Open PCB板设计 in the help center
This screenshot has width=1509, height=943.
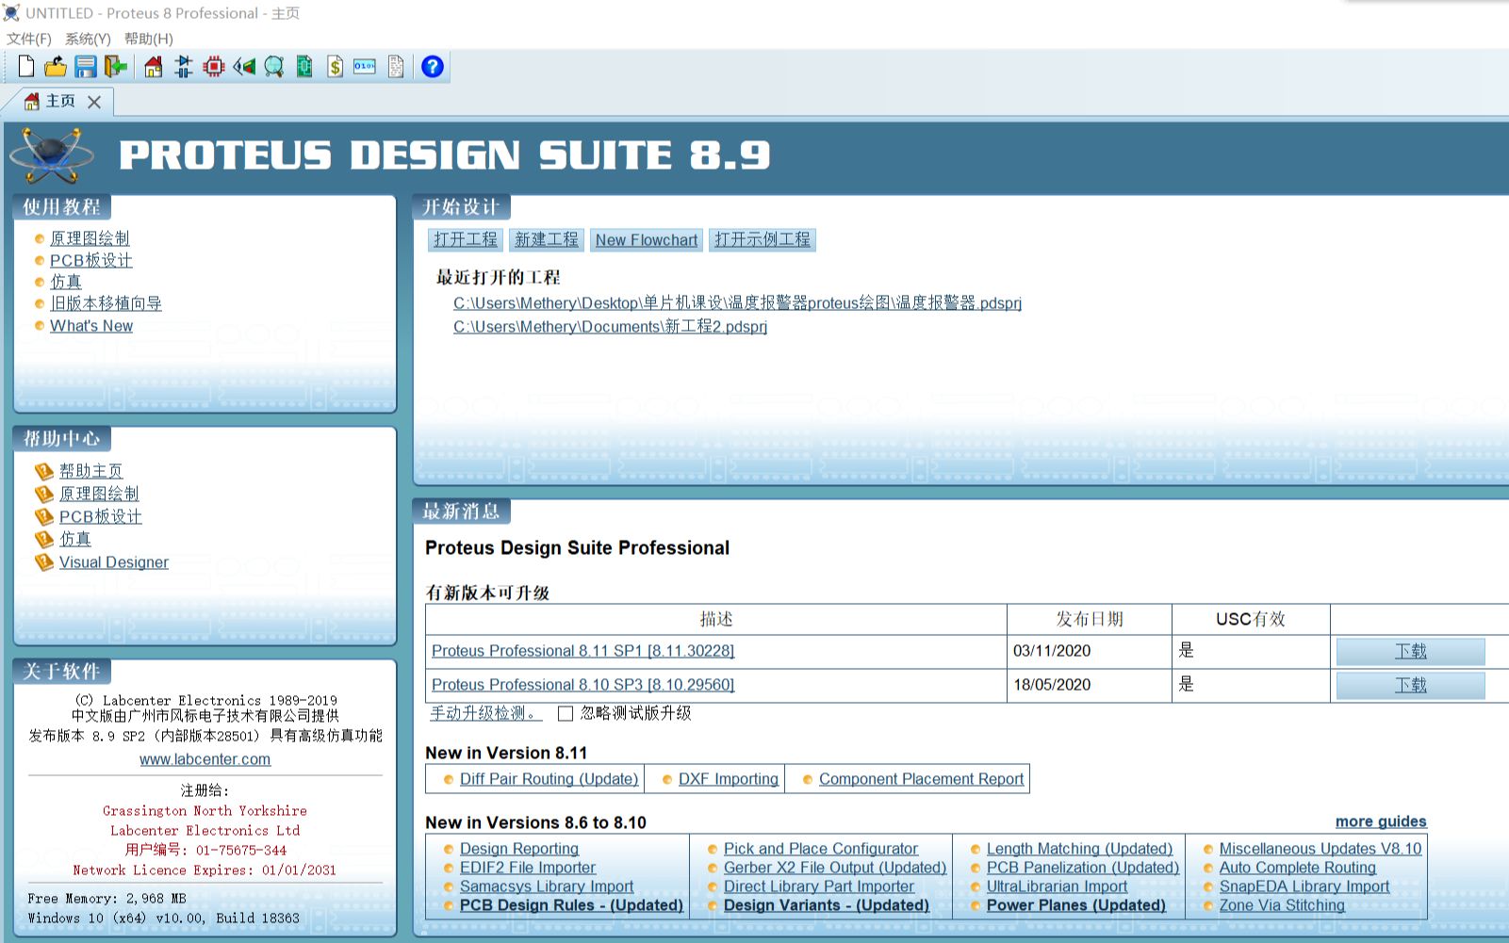tap(101, 516)
